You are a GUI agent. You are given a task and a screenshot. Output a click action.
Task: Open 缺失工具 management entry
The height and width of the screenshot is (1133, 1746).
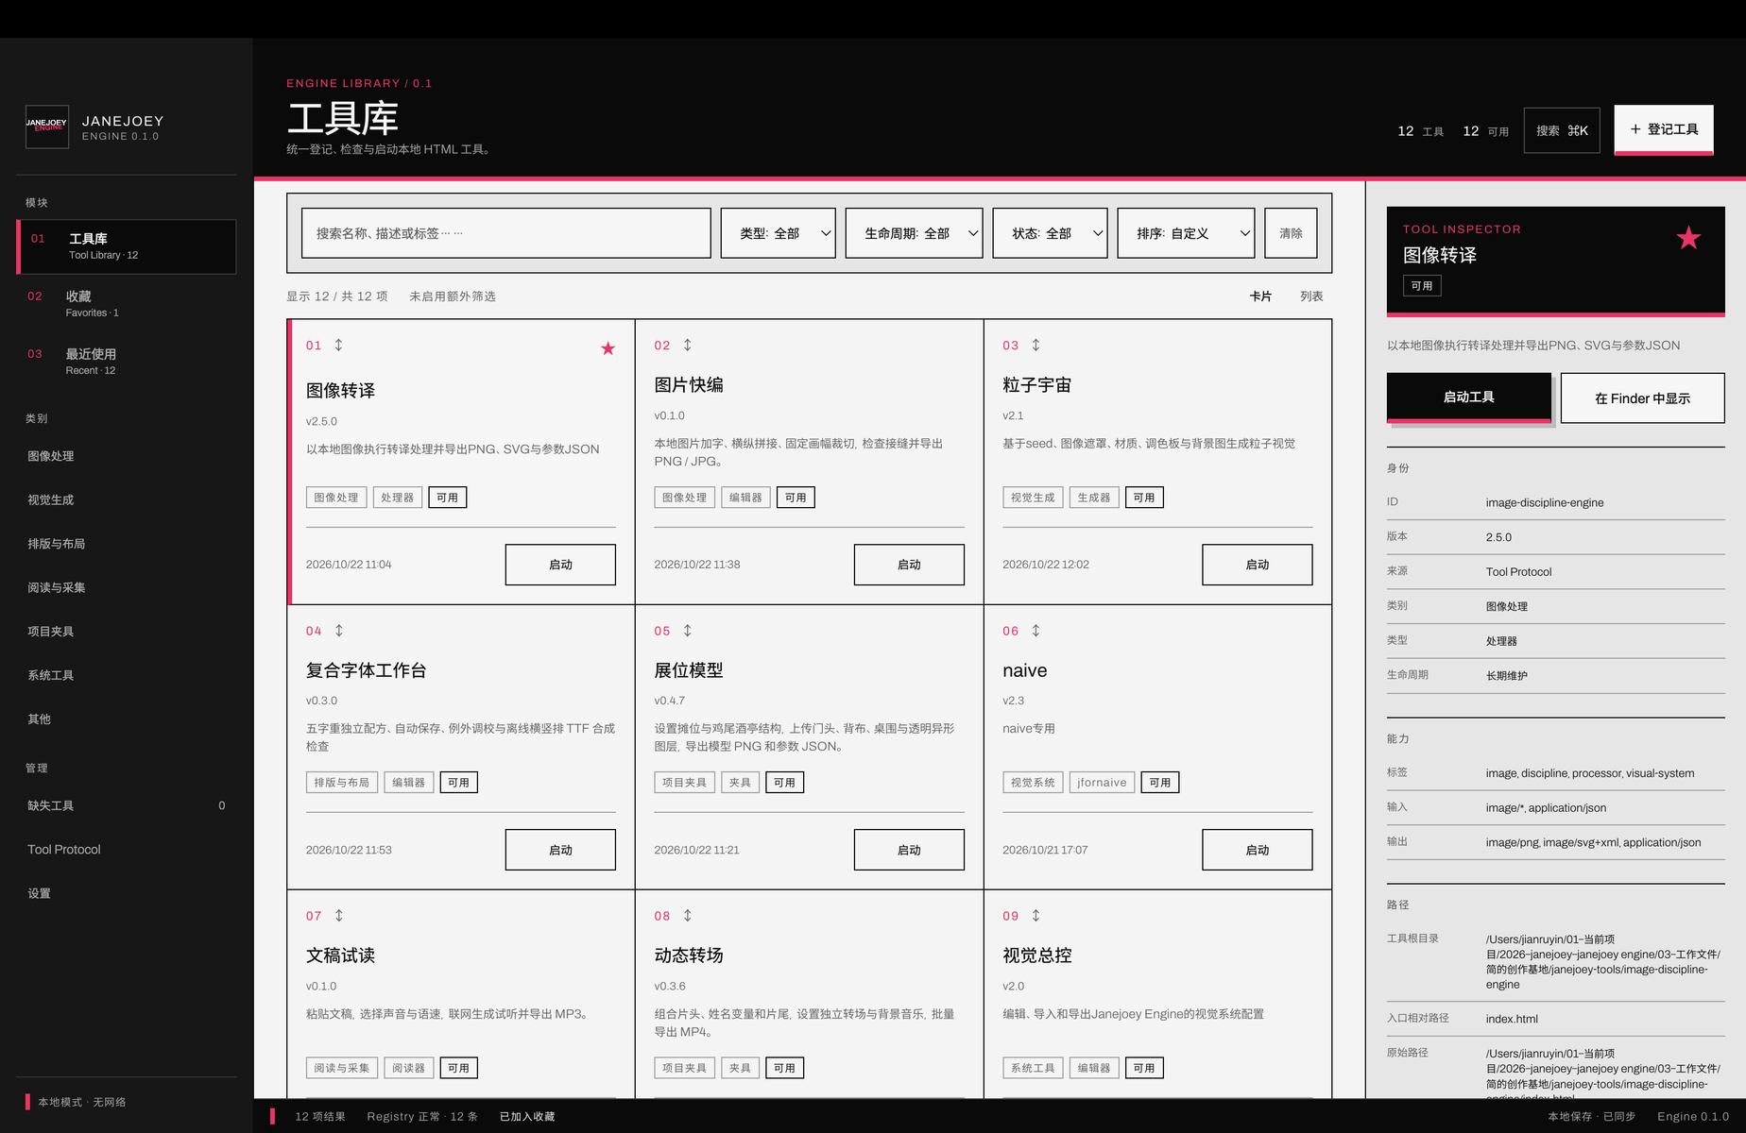(127, 805)
